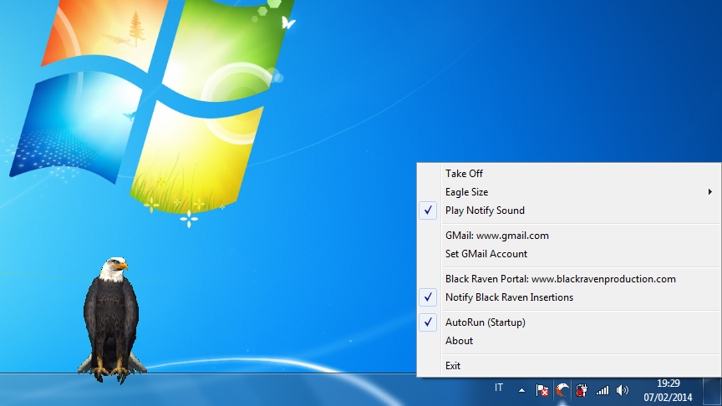Viewport: 722px width, 406px height.
Task: Open the About entry
Action: 569,341
